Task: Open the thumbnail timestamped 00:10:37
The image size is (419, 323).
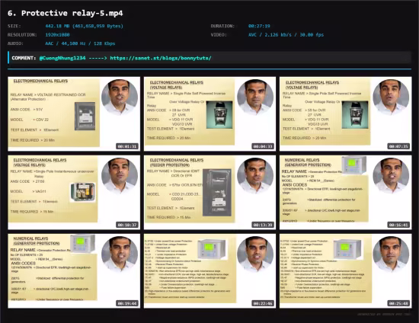Action: (x=74, y=193)
